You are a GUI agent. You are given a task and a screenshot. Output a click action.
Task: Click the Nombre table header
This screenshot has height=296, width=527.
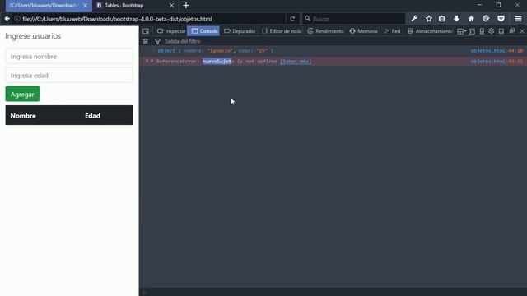pyautogui.click(x=23, y=116)
